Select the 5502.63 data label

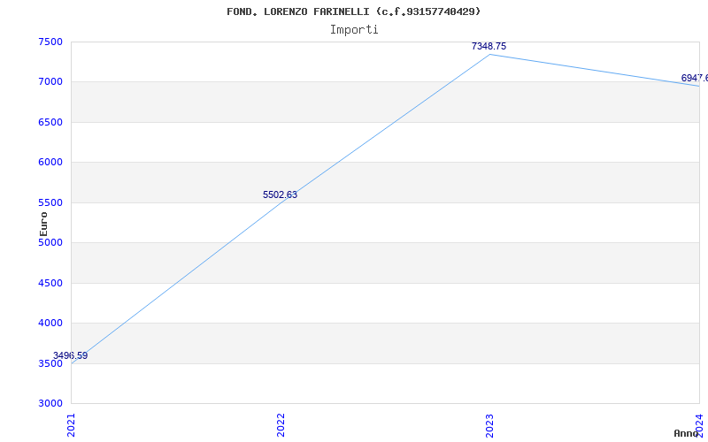280,194
